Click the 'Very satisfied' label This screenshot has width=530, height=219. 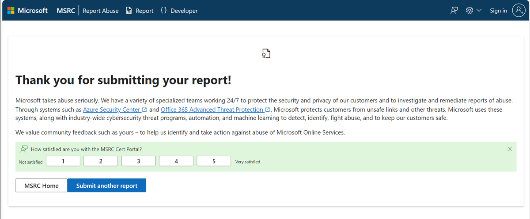[248, 162]
